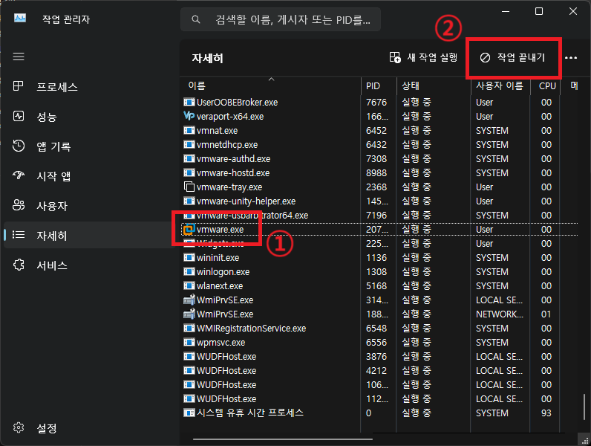This screenshot has height=446, width=591.
Task: Select vmware-authd.exe process
Action: click(380, 159)
